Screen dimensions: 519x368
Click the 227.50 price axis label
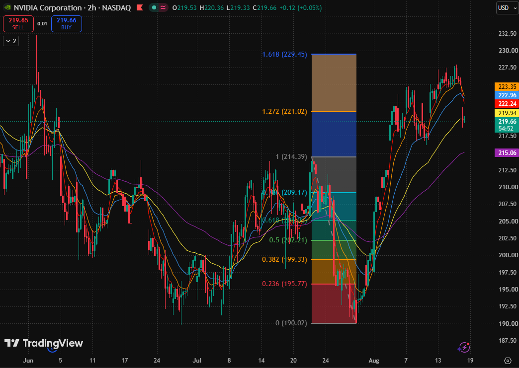coord(508,68)
